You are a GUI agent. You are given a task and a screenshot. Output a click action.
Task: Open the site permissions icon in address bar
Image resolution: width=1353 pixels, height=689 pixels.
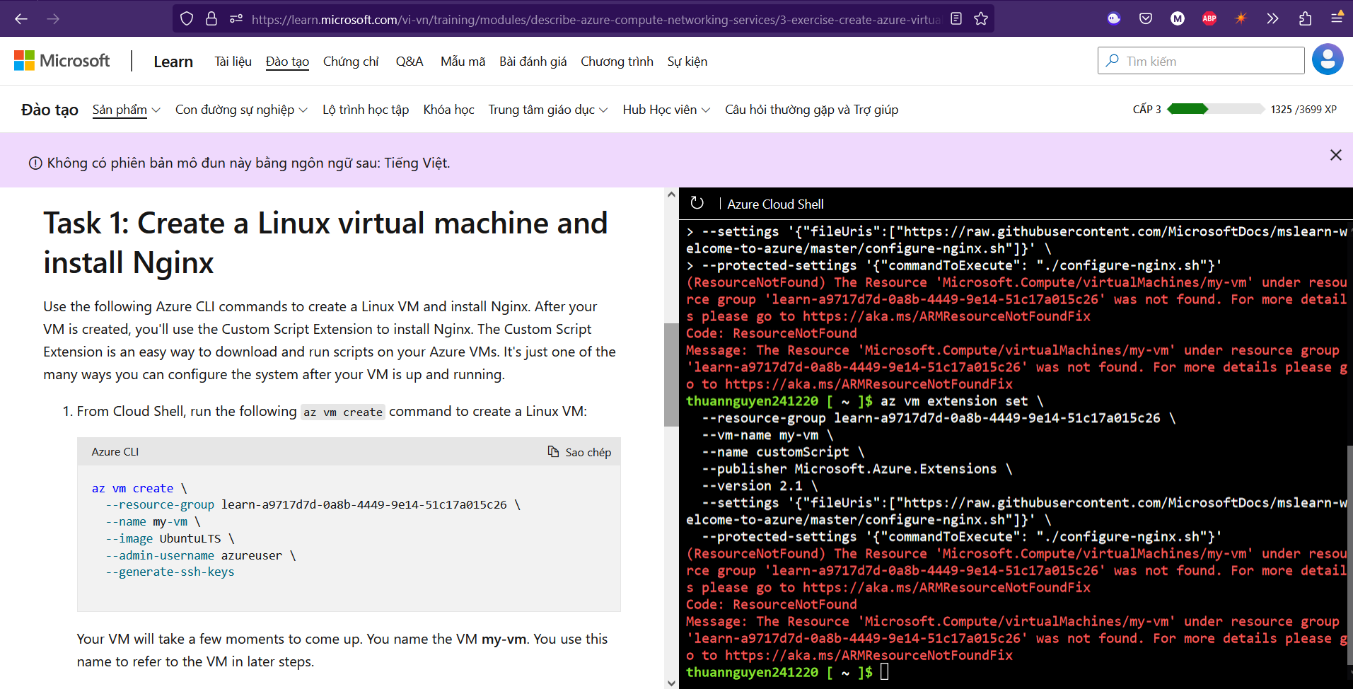click(x=236, y=19)
